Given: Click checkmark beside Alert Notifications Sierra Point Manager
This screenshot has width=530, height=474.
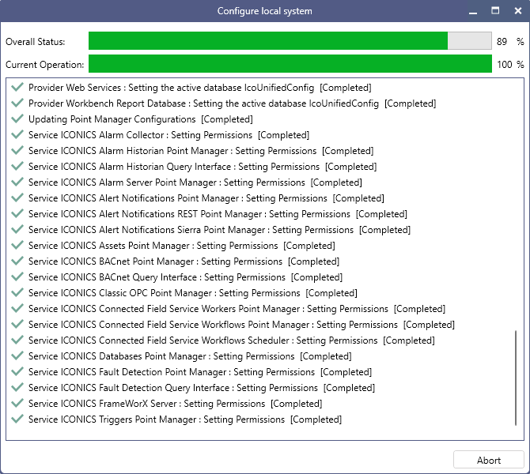Looking at the screenshot, I should point(17,229).
